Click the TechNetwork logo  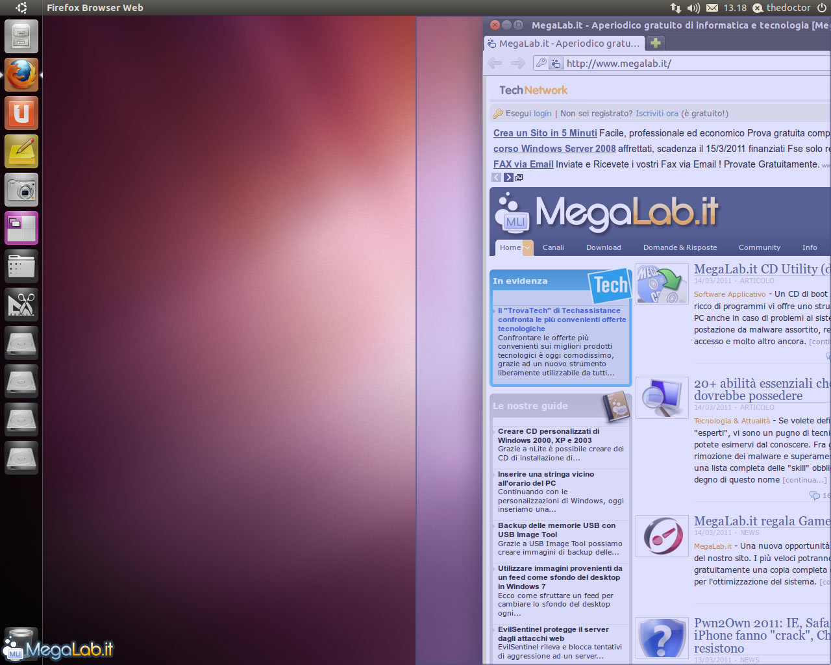533,90
